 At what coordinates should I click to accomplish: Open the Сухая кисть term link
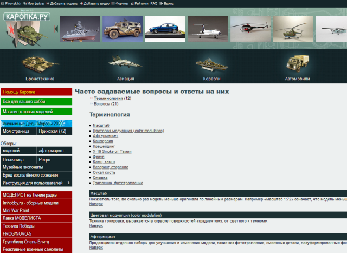(104, 172)
